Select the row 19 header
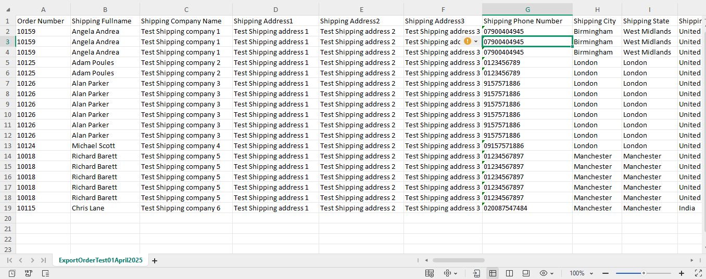The width and height of the screenshot is (706, 279). pos(8,208)
